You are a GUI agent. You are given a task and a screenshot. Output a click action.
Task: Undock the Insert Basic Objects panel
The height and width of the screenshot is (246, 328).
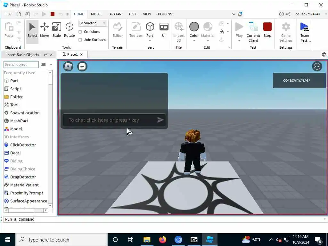tap(45, 55)
